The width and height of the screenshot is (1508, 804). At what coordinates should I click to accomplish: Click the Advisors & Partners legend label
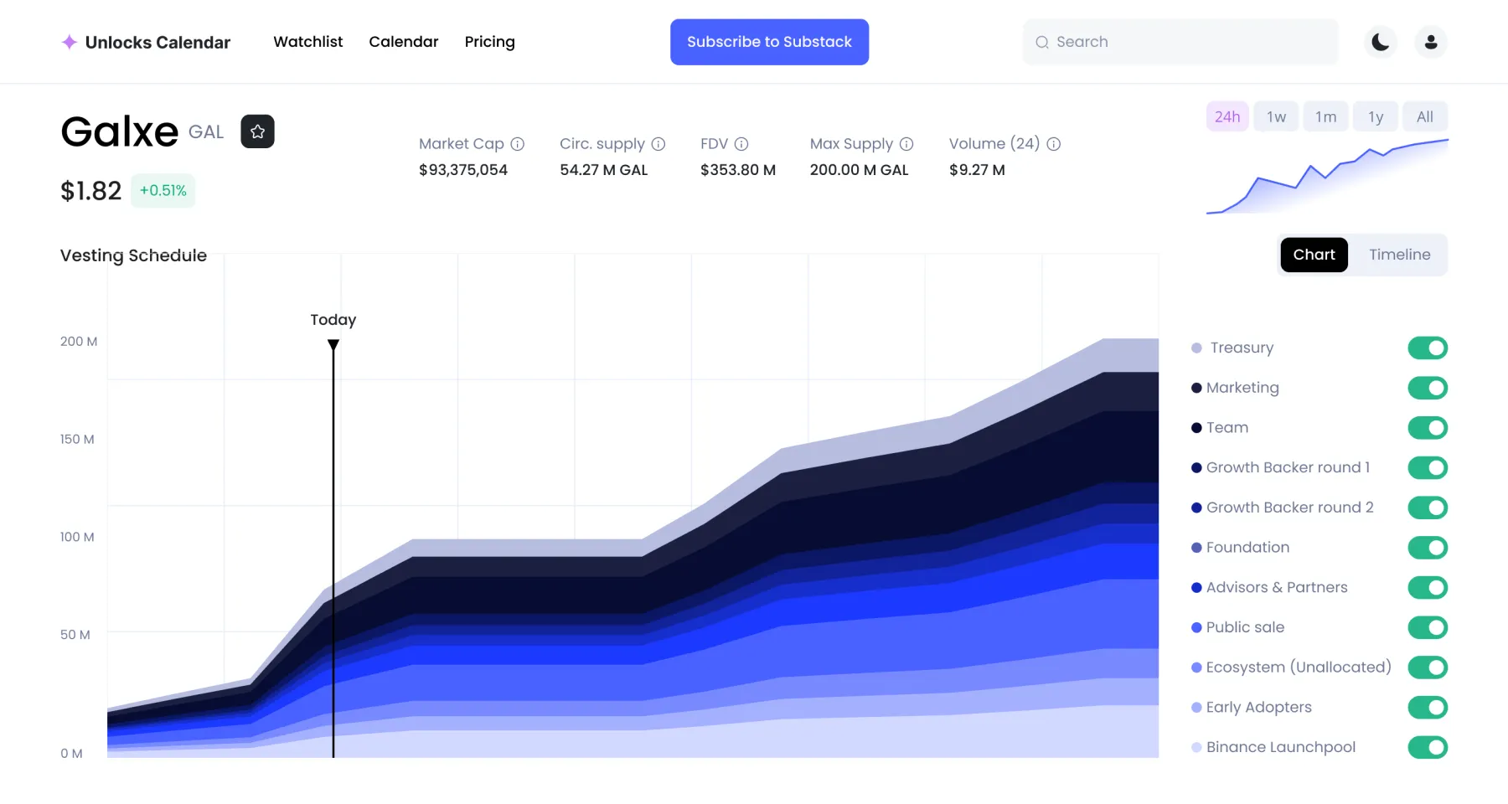pos(1277,588)
